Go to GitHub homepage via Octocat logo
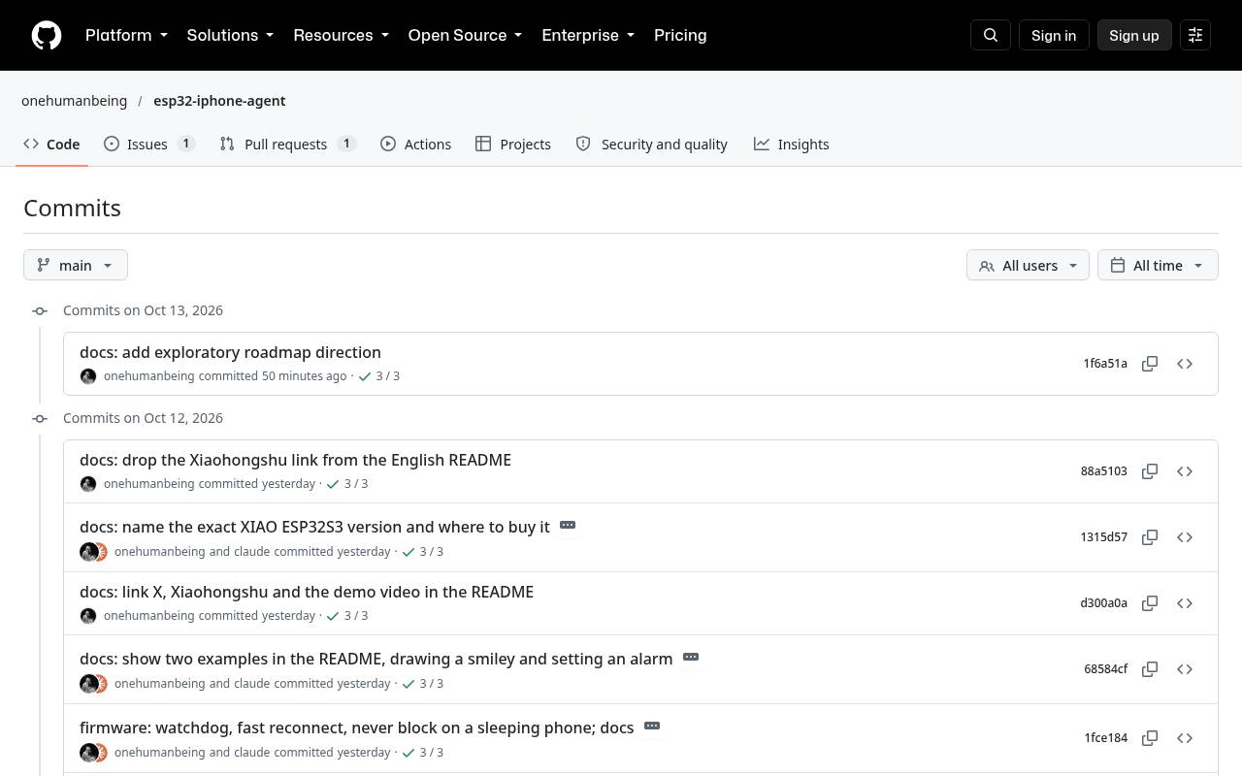Screen dimensions: 1242x776 tap(47, 35)
